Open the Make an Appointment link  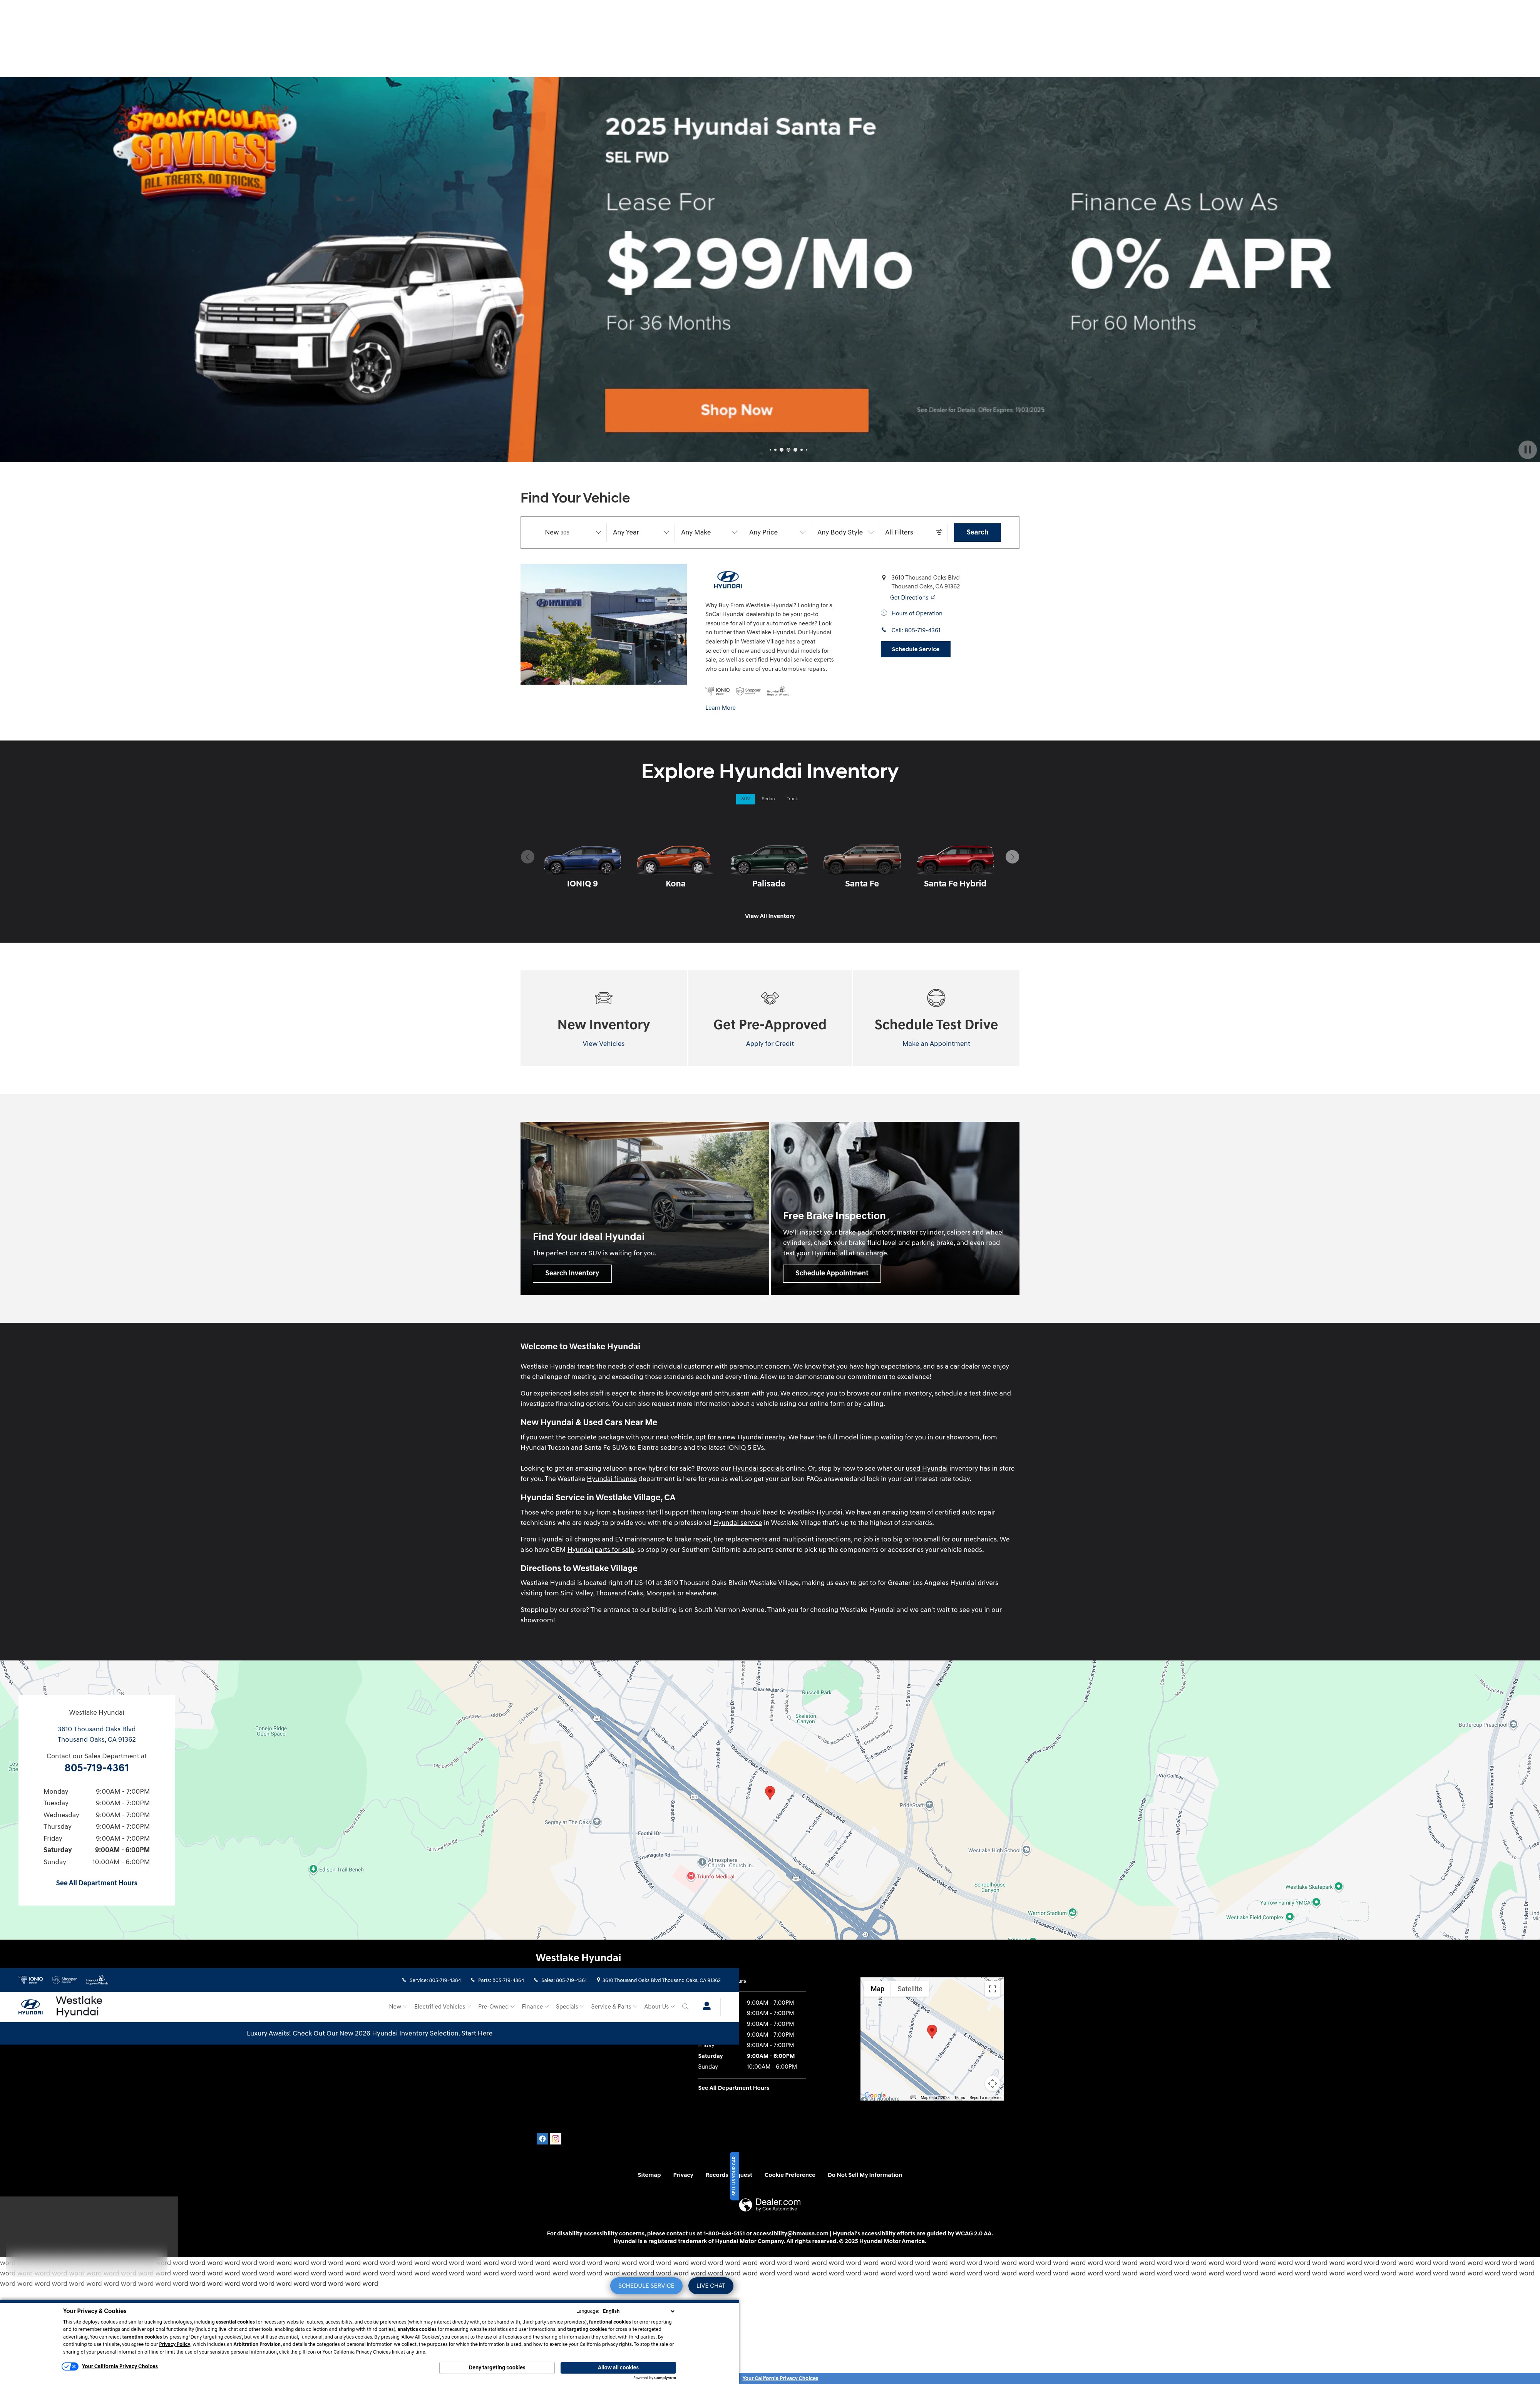click(936, 1044)
